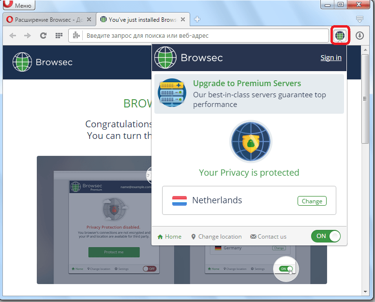Click the location pin icon in footer
This screenshot has width=375, height=302.
point(194,237)
